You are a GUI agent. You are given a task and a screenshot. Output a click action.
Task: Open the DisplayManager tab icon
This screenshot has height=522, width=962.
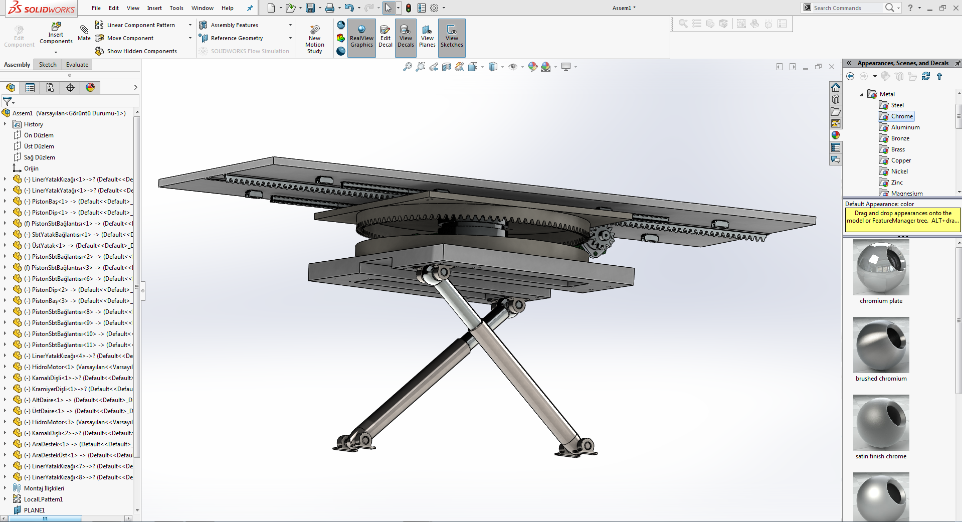tap(90, 88)
